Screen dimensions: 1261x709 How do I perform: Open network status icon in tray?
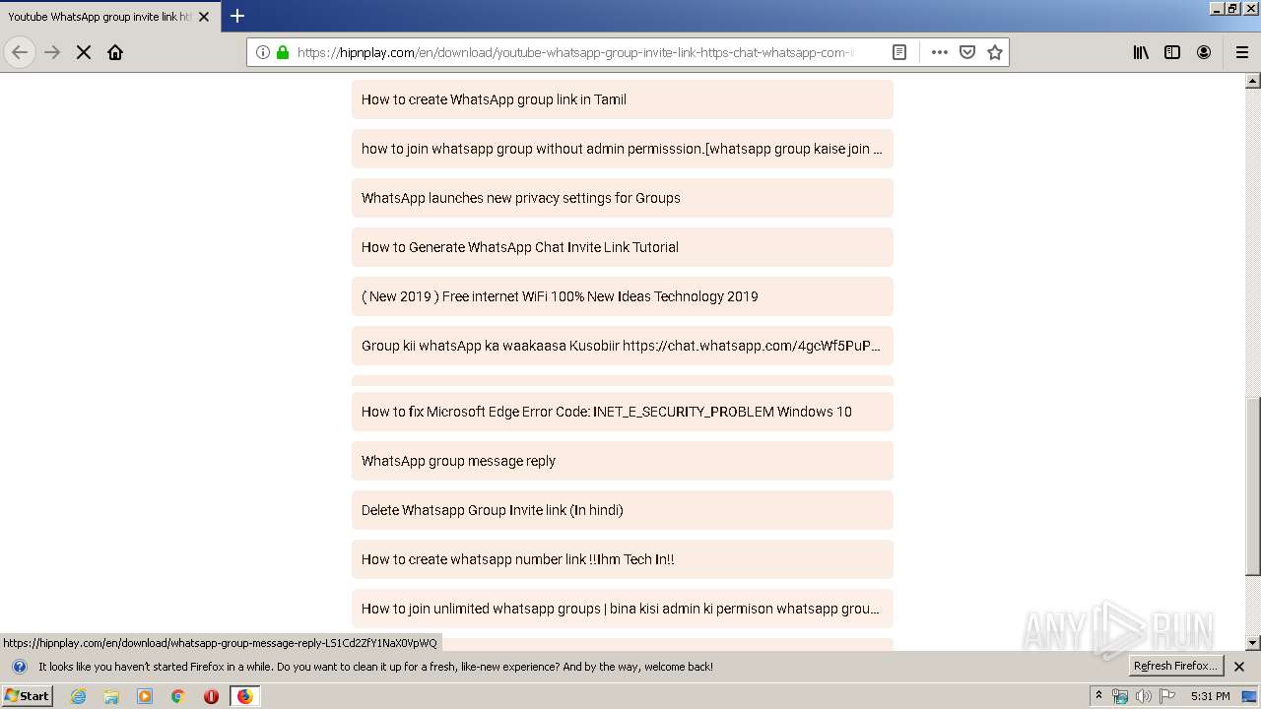pos(1120,696)
